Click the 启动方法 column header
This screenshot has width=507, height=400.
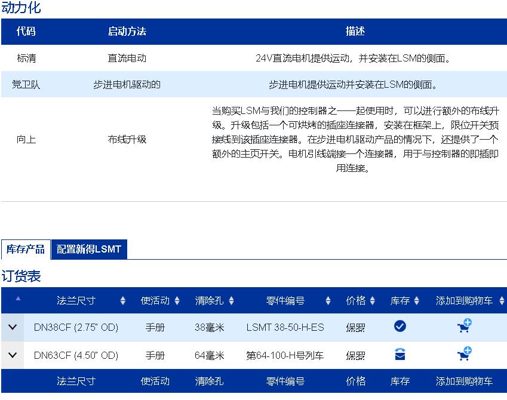pyautogui.click(x=127, y=32)
